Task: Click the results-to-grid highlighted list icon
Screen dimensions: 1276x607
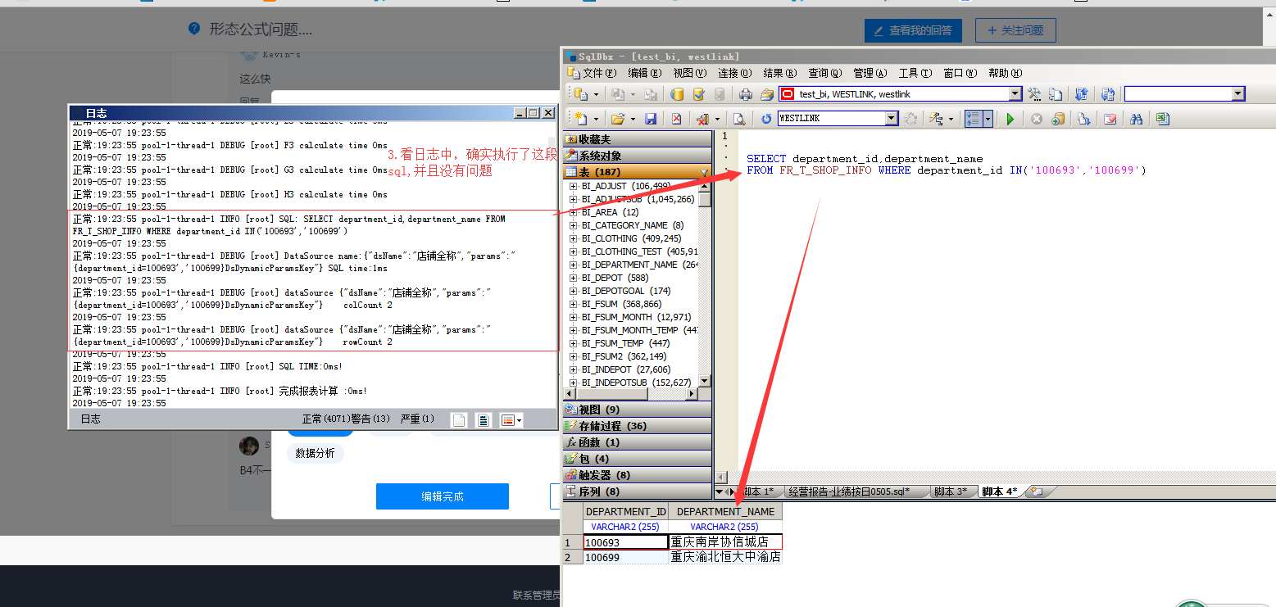Action: (x=974, y=119)
